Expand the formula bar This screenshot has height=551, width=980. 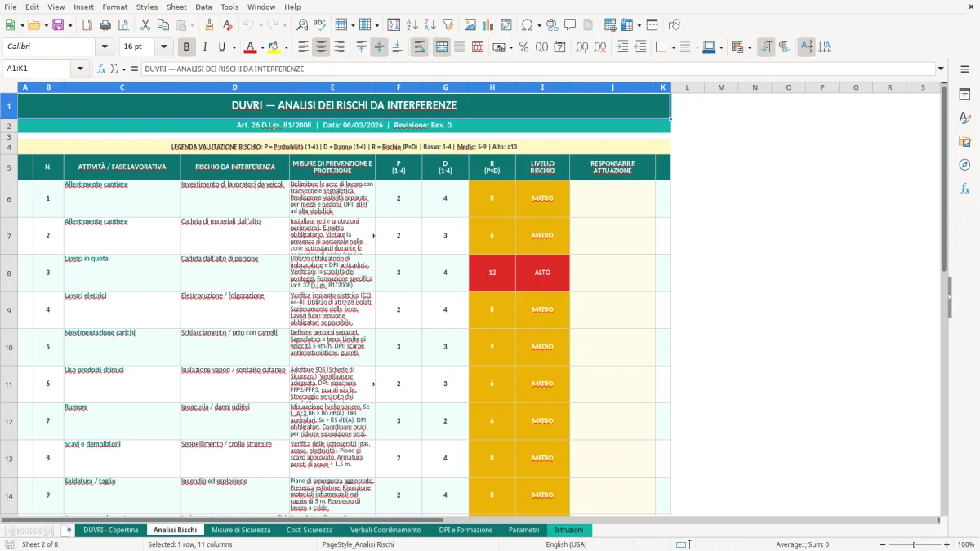pyautogui.click(x=941, y=69)
